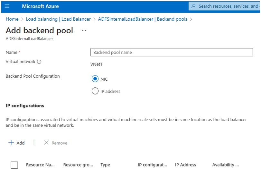Click the IP configurations section heading
This screenshot has width=261, height=170.
click(25, 106)
